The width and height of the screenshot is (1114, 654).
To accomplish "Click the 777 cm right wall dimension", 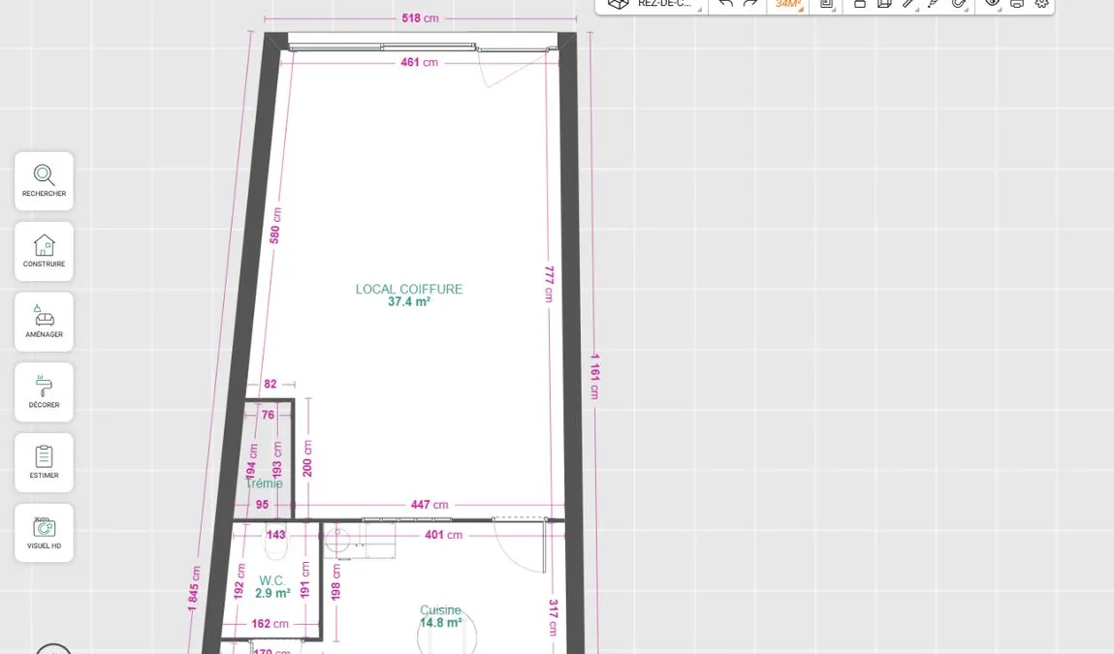I will pyautogui.click(x=549, y=284).
